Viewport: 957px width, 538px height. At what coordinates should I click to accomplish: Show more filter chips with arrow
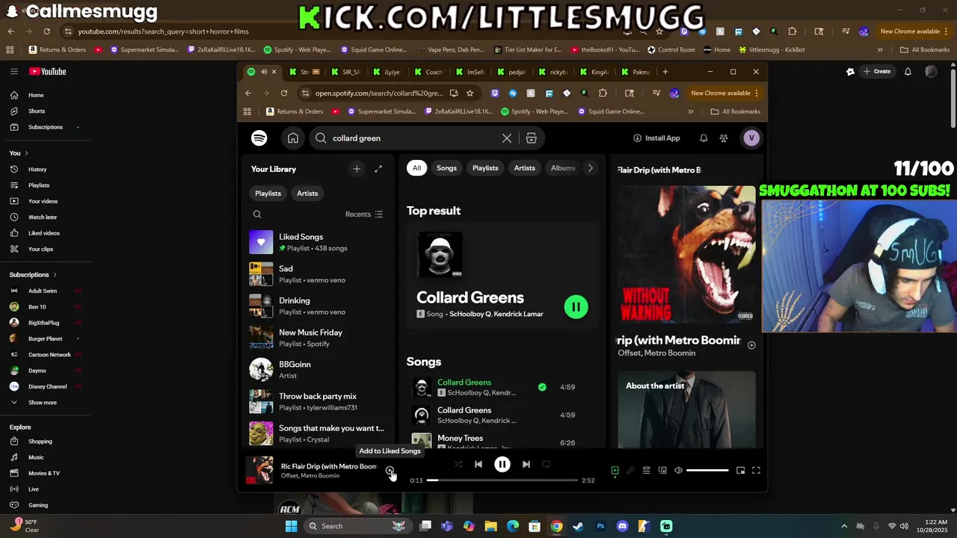pyautogui.click(x=590, y=168)
